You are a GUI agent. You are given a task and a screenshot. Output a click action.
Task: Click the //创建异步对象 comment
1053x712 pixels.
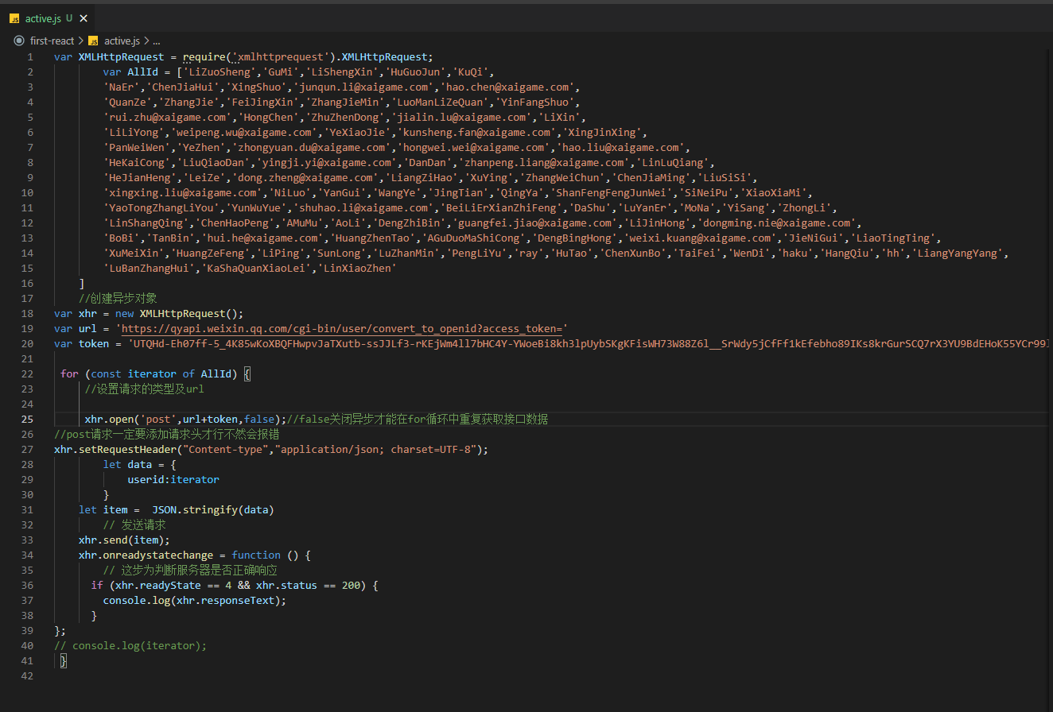click(118, 299)
